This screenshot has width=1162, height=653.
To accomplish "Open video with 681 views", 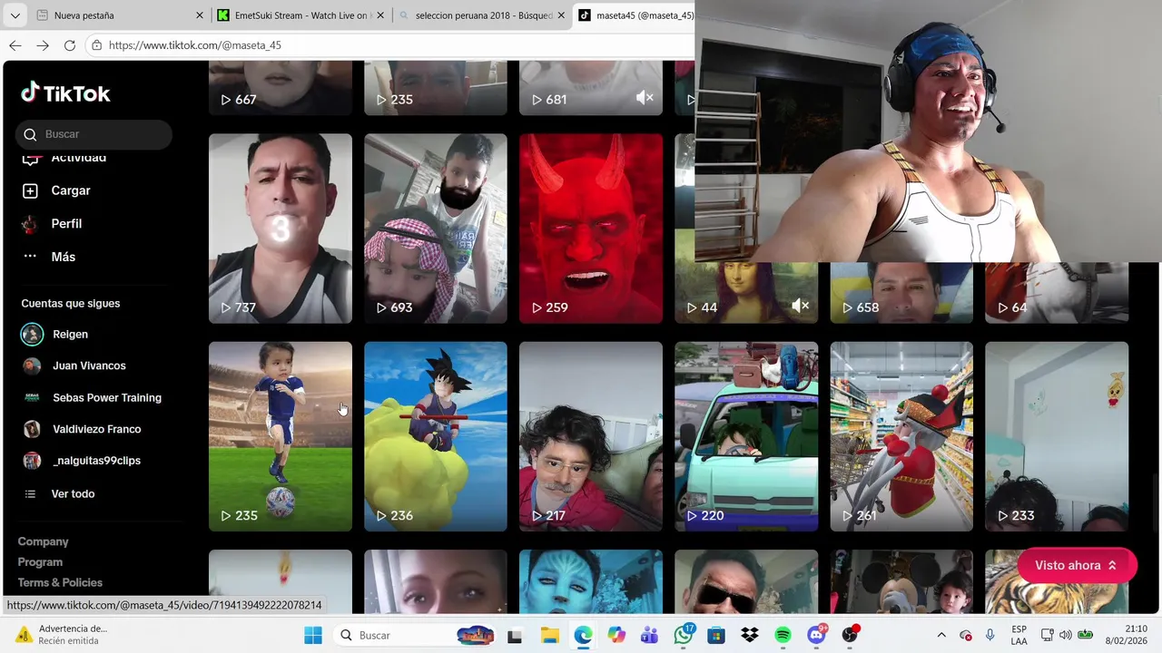I will (591, 88).
